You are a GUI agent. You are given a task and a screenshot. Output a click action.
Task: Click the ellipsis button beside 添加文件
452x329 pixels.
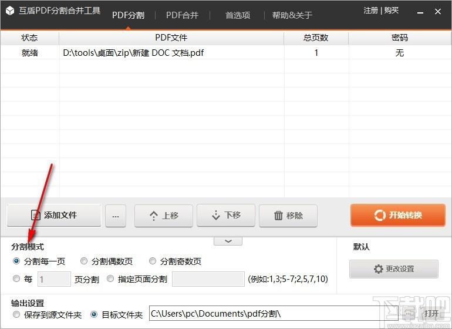(116, 216)
